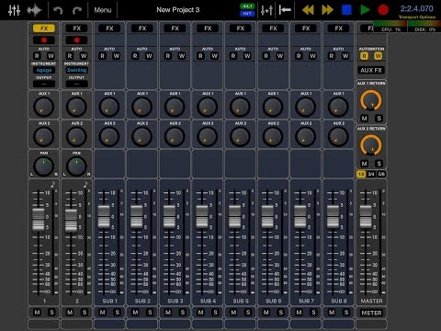This screenshot has height=331, width=441.
Task: Select the 5/6 aux page tab
Action: click(381, 174)
